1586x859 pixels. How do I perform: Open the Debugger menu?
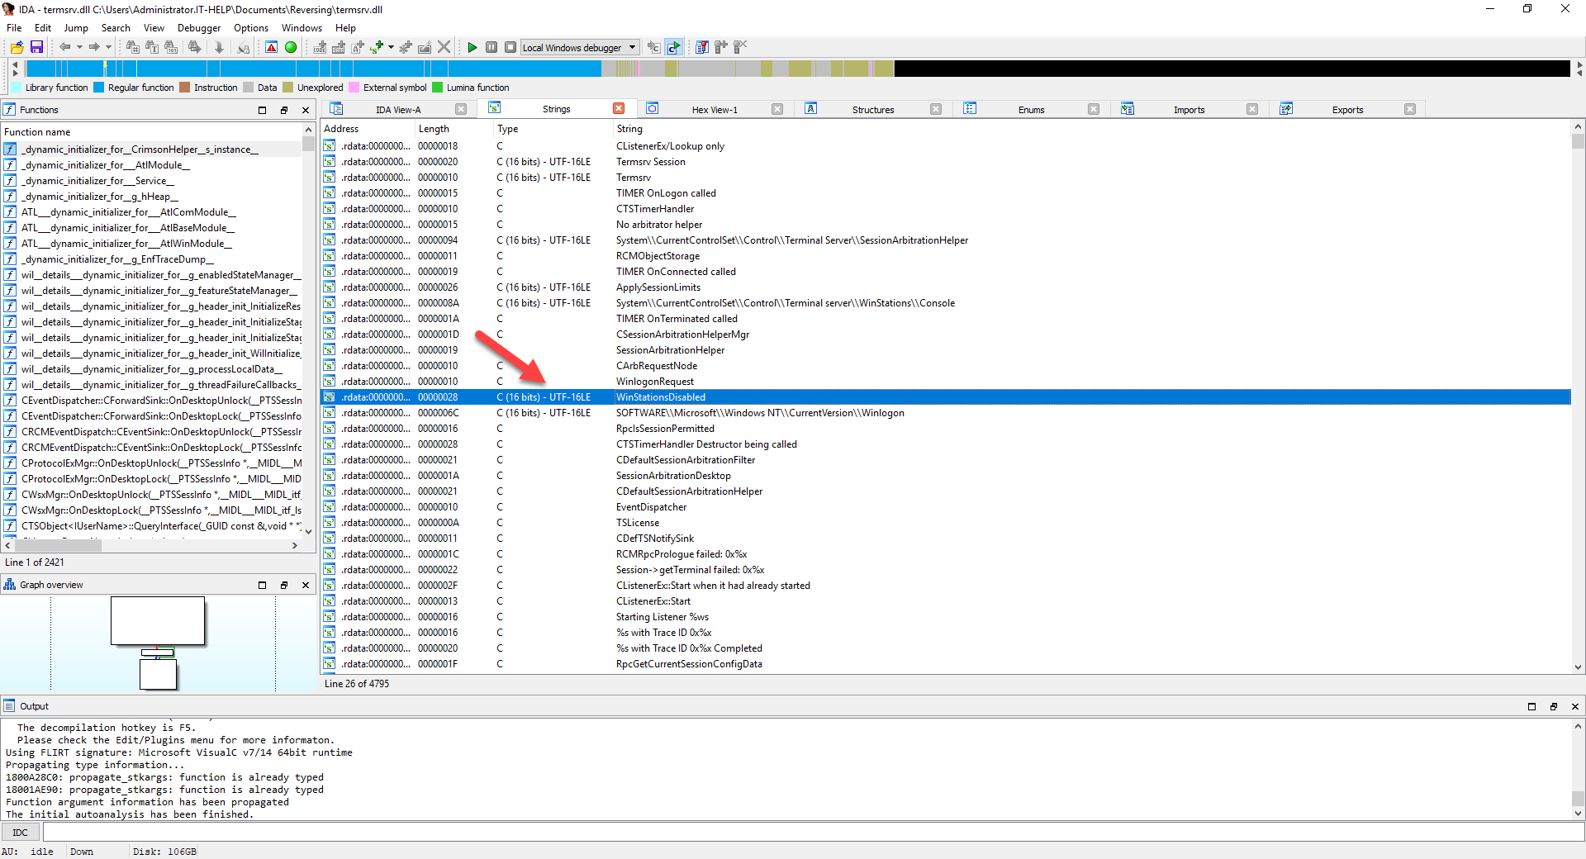[198, 28]
